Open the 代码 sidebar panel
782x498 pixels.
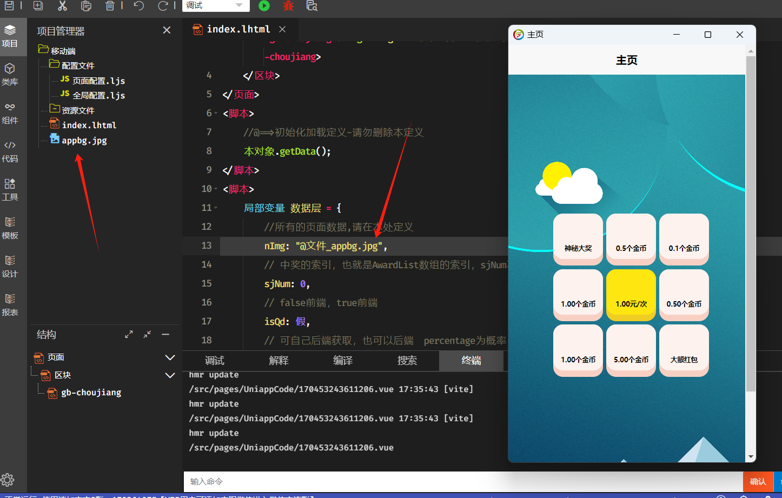tap(10, 151)
